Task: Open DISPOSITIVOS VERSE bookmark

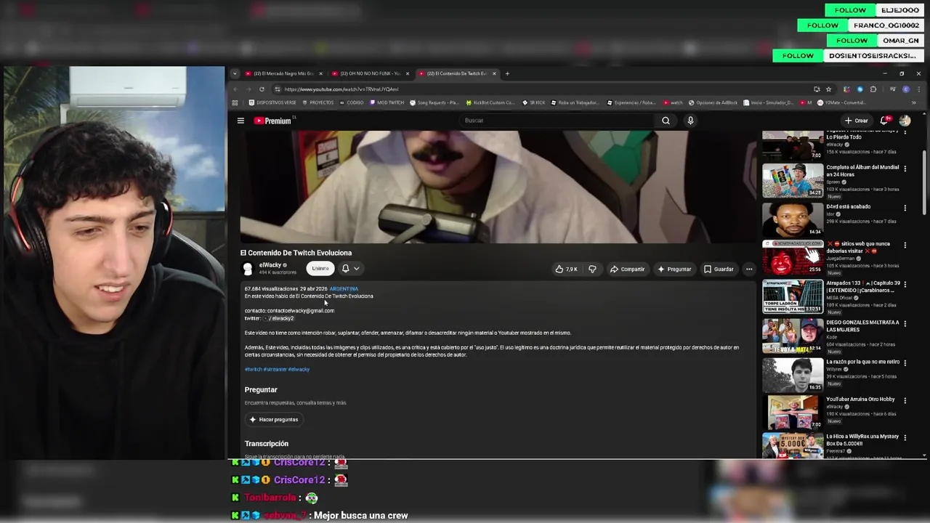Action: pos(273,102)
